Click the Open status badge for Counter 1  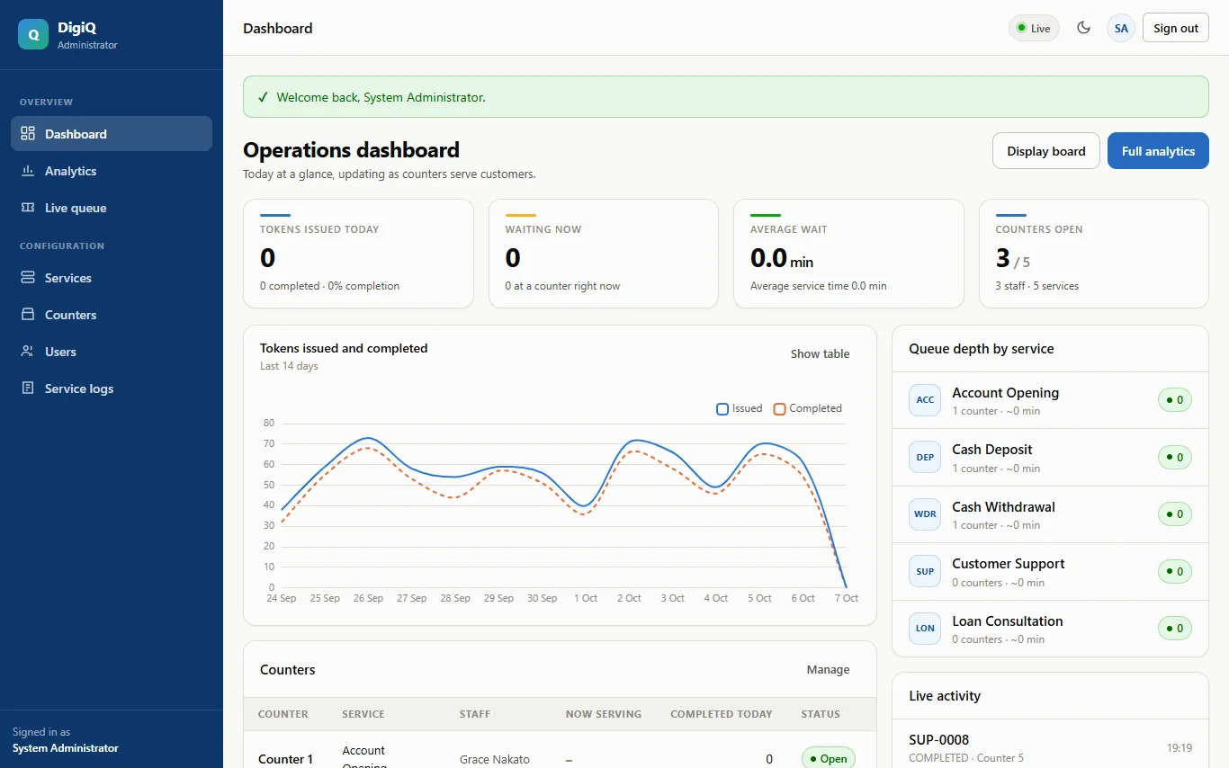tap(828, 759)
